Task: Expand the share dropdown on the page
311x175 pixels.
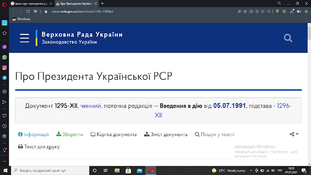Action: (x=294, y=134)
